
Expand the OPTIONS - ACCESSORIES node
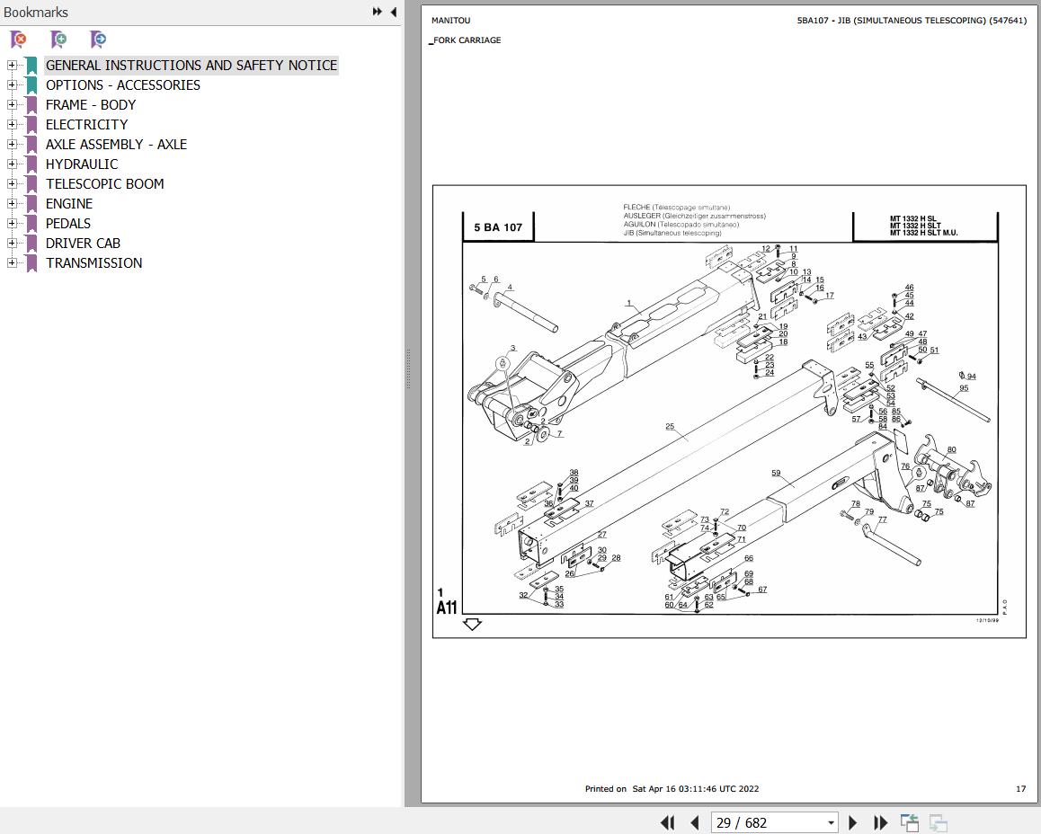(12, 84)
